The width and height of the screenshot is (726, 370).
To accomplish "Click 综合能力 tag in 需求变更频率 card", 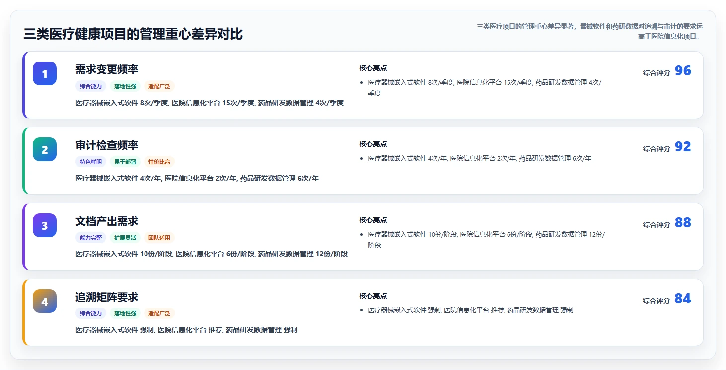I will click(91, 86).
